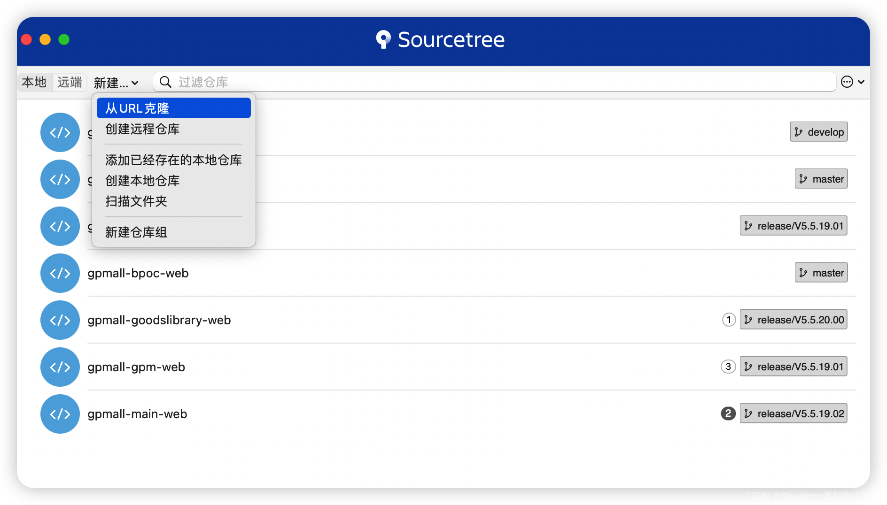Click code icon of first repository row

coord(60,132)
